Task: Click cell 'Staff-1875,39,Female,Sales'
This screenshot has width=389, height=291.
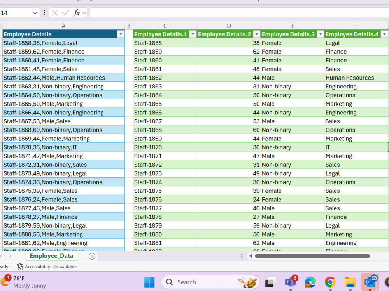Action: 63,191
